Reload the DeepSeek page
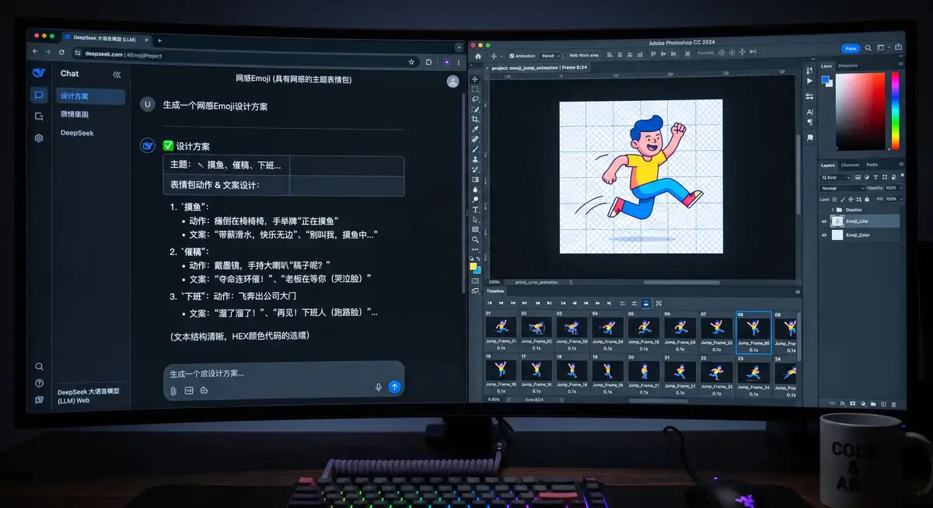 click(61, 52)
